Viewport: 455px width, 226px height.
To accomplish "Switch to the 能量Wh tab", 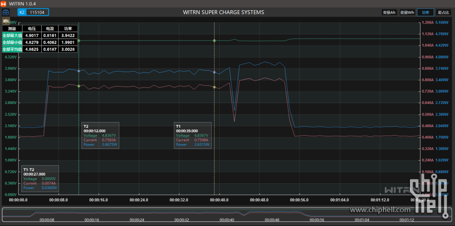I will point(407,13).
